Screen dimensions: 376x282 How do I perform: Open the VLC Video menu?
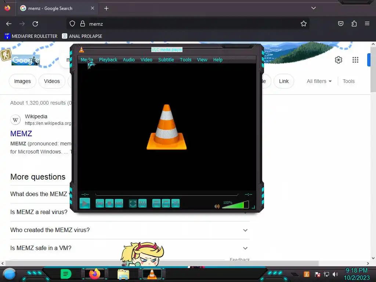point(146,60)
